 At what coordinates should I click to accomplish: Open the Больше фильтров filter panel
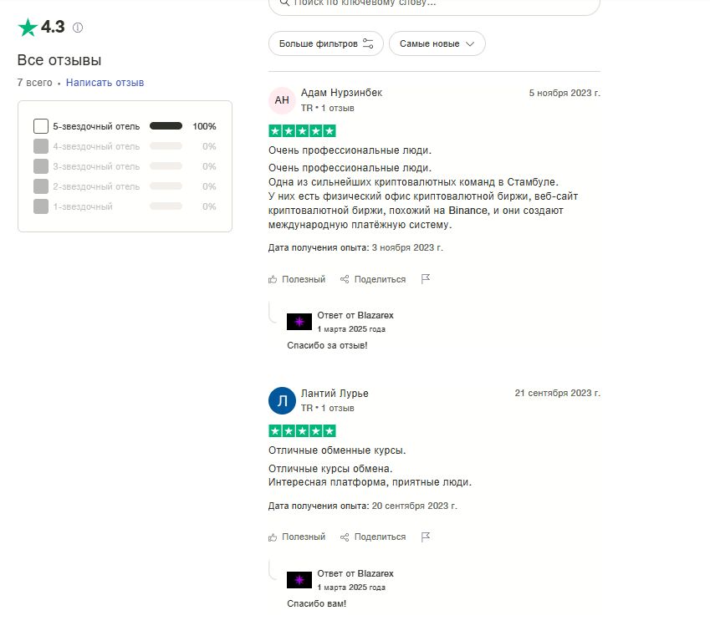click(326, 43)
